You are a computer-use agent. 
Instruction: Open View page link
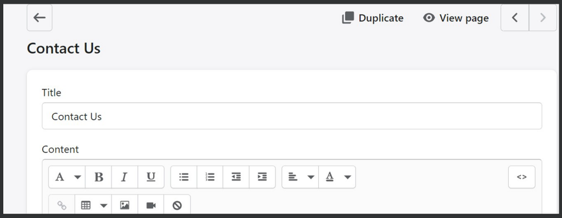pos(456,18)
